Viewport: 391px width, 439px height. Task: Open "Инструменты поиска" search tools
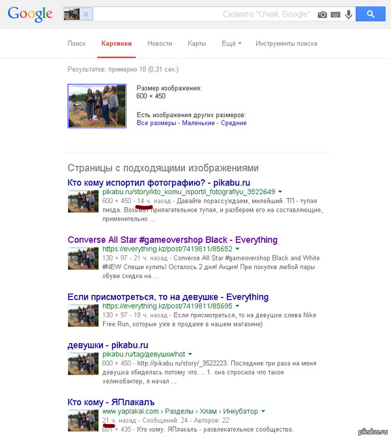(x=286, y=44)
